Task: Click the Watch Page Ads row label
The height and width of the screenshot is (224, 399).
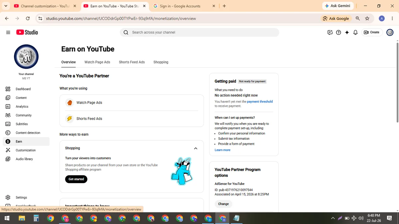Action: [x=89, y=103]
